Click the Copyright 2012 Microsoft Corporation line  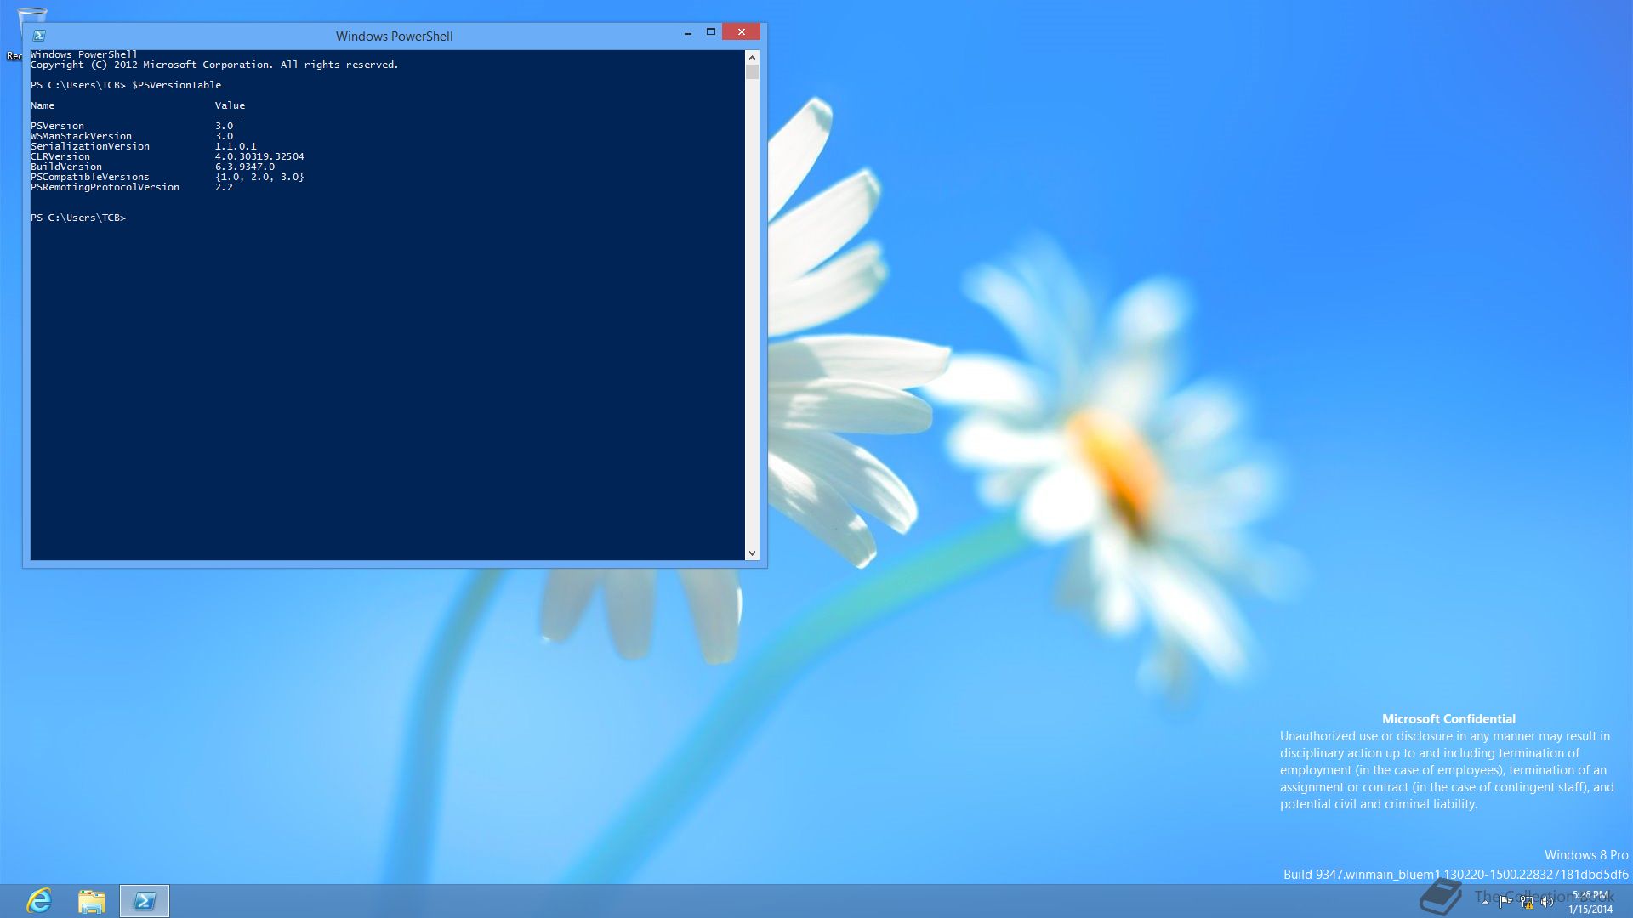pyautogui.click(x=214, y=65)
